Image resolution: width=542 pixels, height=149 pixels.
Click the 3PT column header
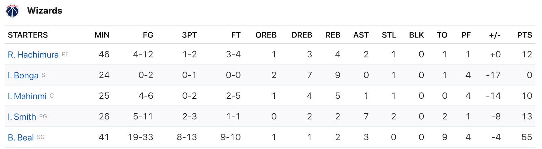(x=189, y=35)
